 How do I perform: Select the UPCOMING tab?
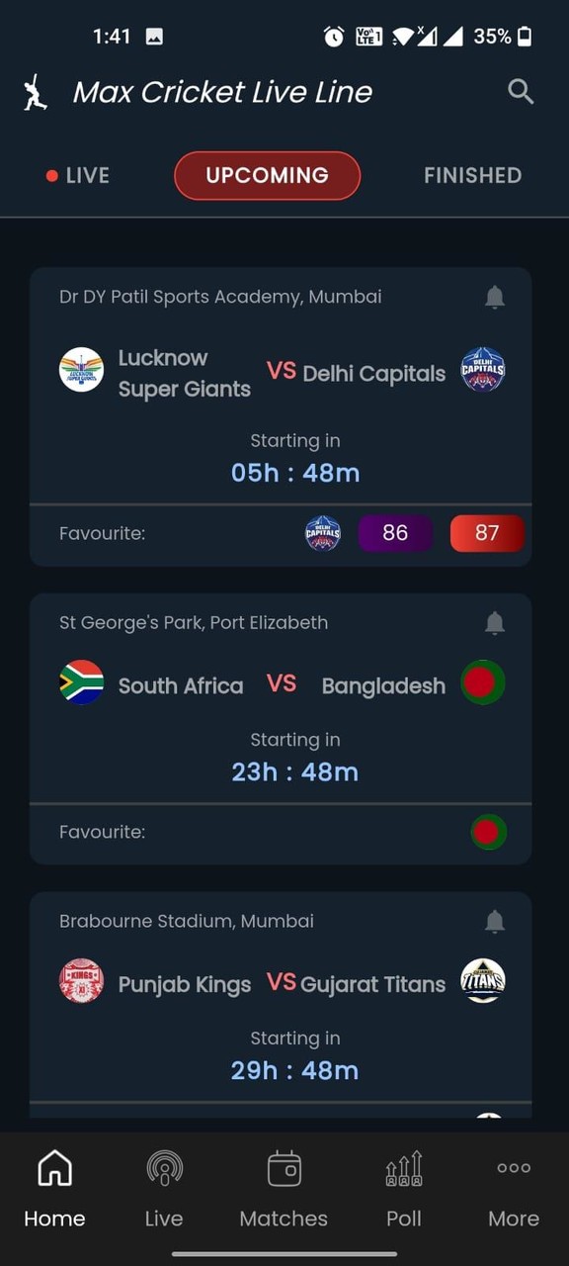click(x=267, y=175)
